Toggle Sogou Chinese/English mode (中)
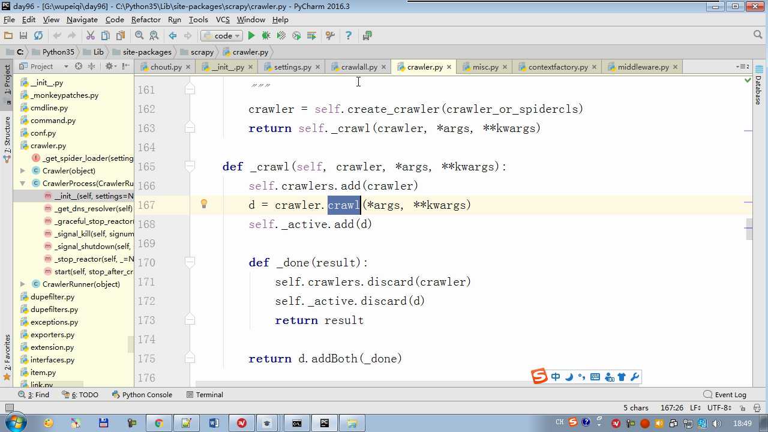768x432 pixels. pos(555,377)
